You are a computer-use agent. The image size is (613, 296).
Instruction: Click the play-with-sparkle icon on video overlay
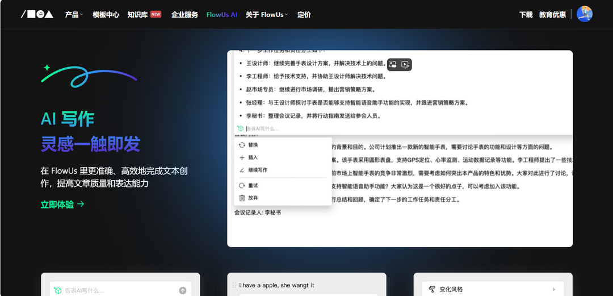[405, 65]
